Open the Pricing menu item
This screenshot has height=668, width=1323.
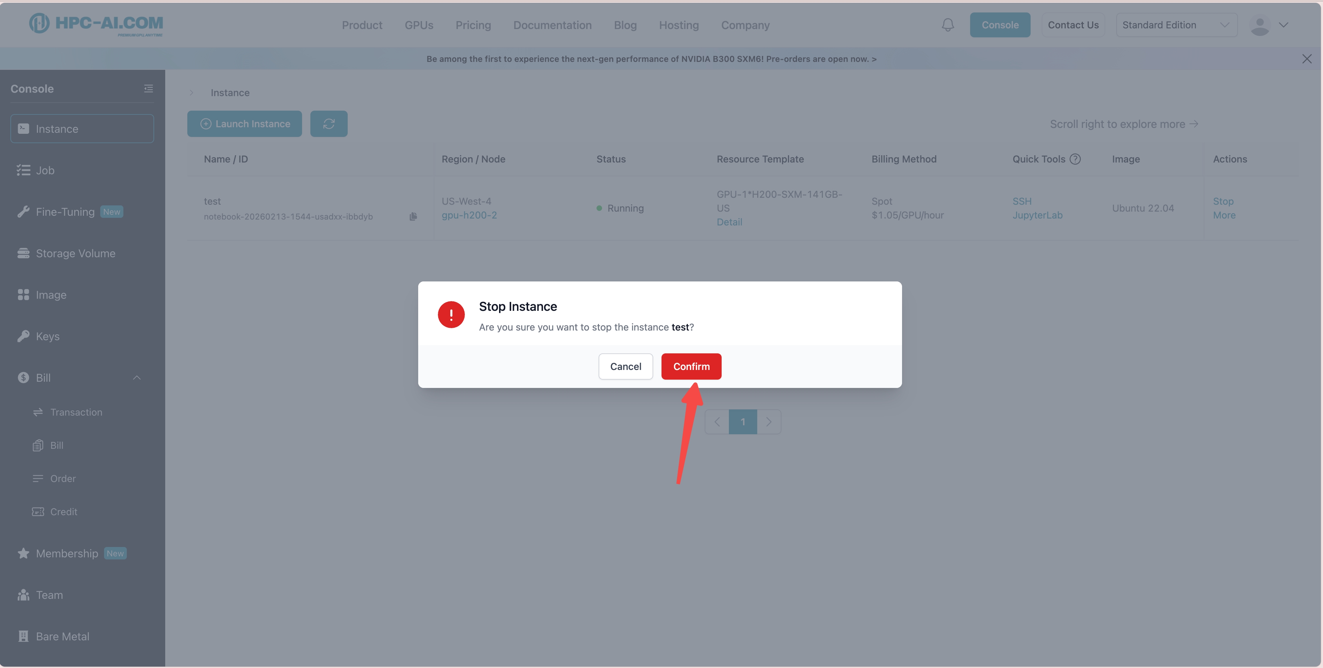click(x=473, y=25)
